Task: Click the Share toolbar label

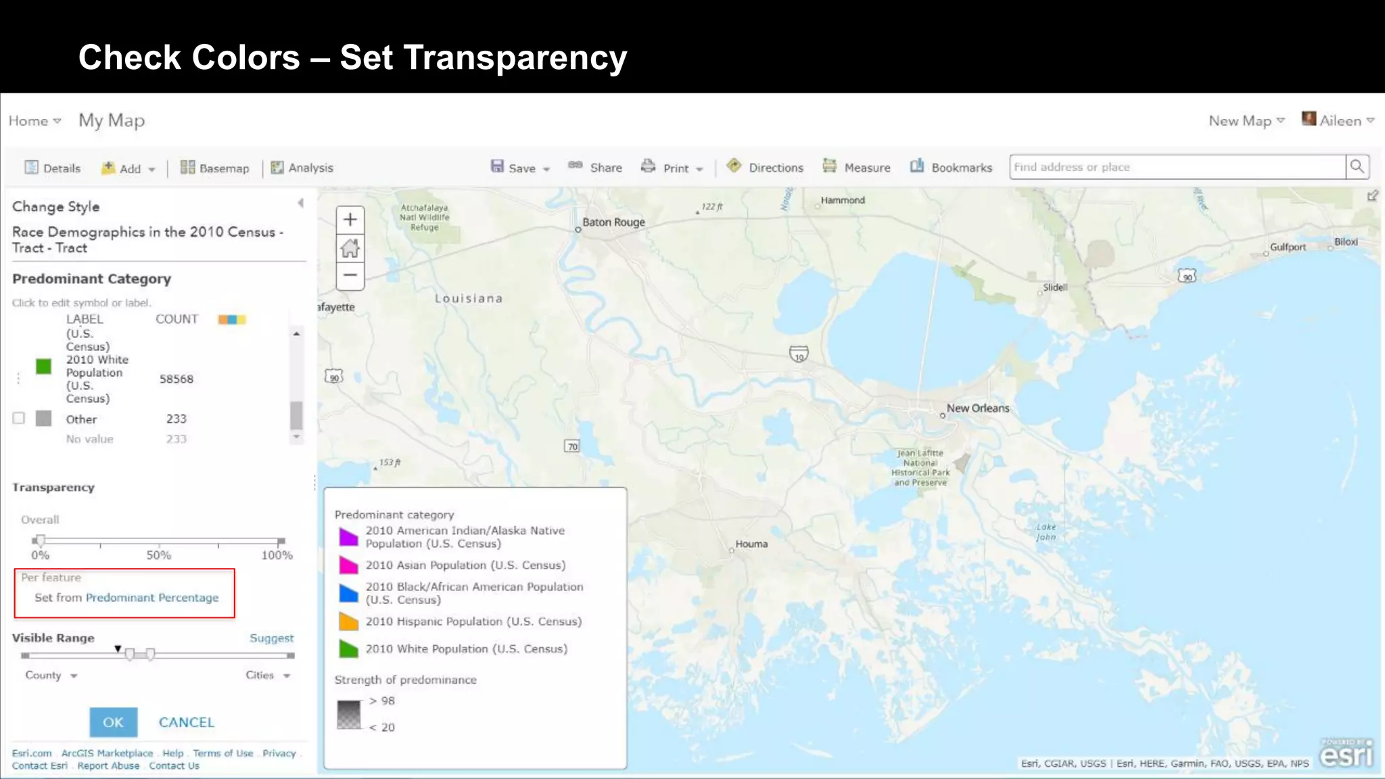Action: (x=606, y=168)
